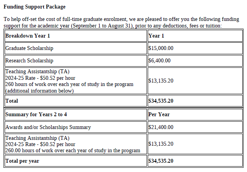Select the Graduate Scholarship row label
Viewport: 247px width, 172px height.
[x=29, y=48]
